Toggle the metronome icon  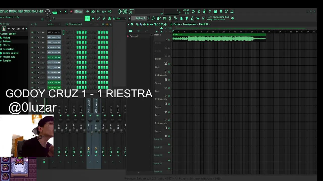tap(87, 12)
